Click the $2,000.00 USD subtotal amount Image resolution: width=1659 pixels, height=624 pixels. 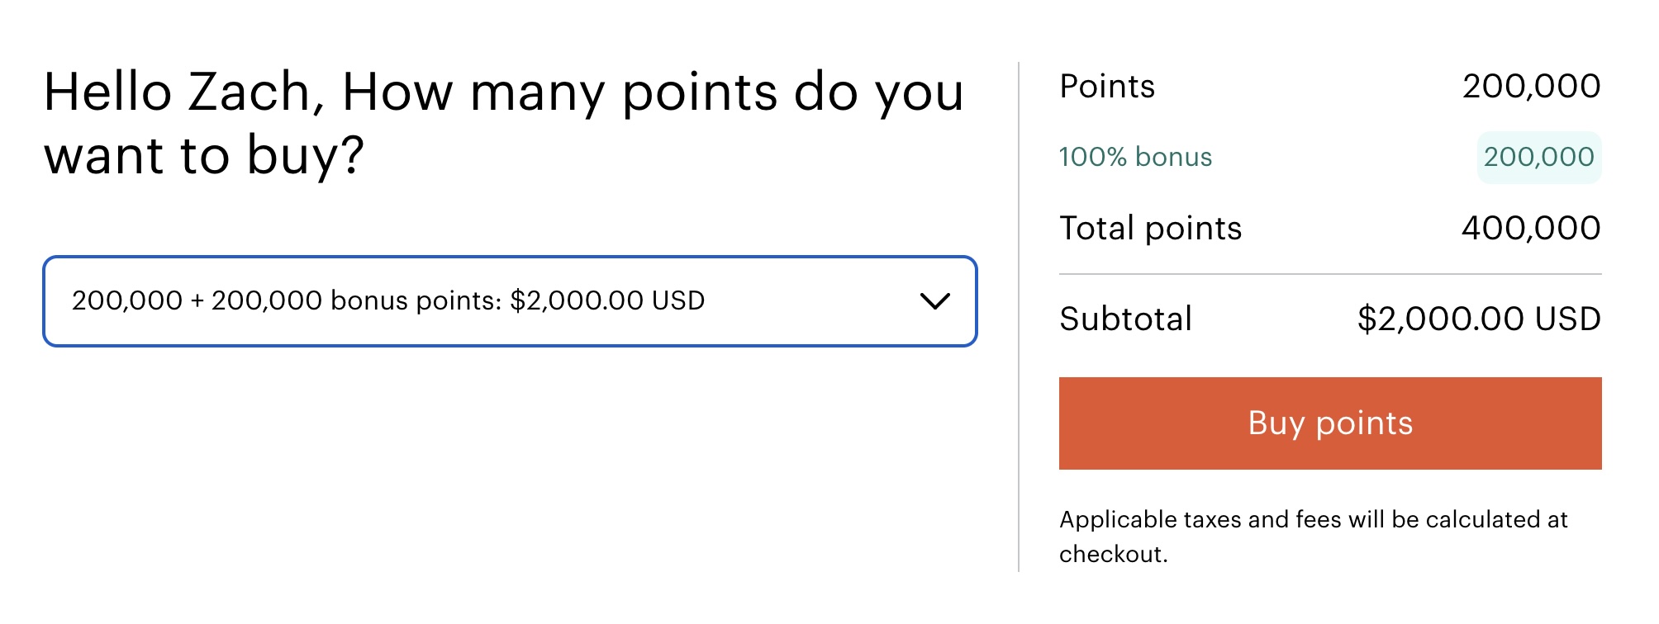point(1479,319)
